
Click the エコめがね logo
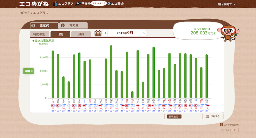(34, 4)
